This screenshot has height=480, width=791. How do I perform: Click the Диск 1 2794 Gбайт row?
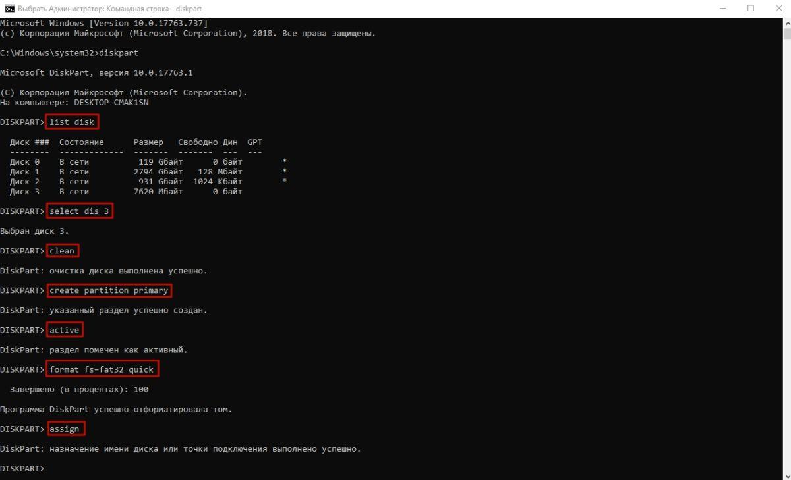pyautogui.click(x=148, y=171)
